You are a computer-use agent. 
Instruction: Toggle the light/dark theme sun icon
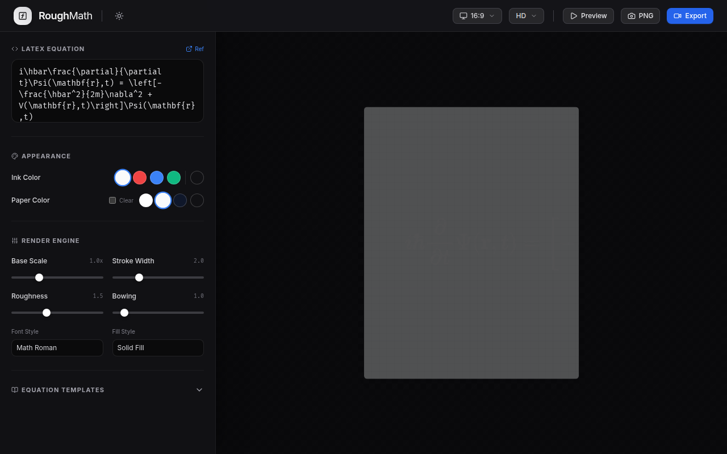[119, 16]
